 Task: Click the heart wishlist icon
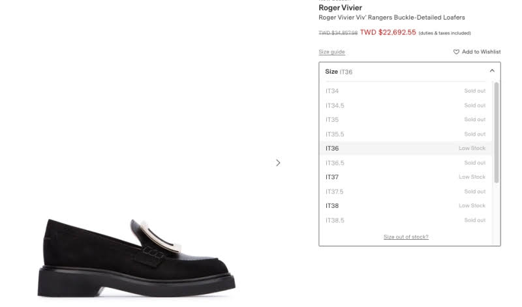457,52
